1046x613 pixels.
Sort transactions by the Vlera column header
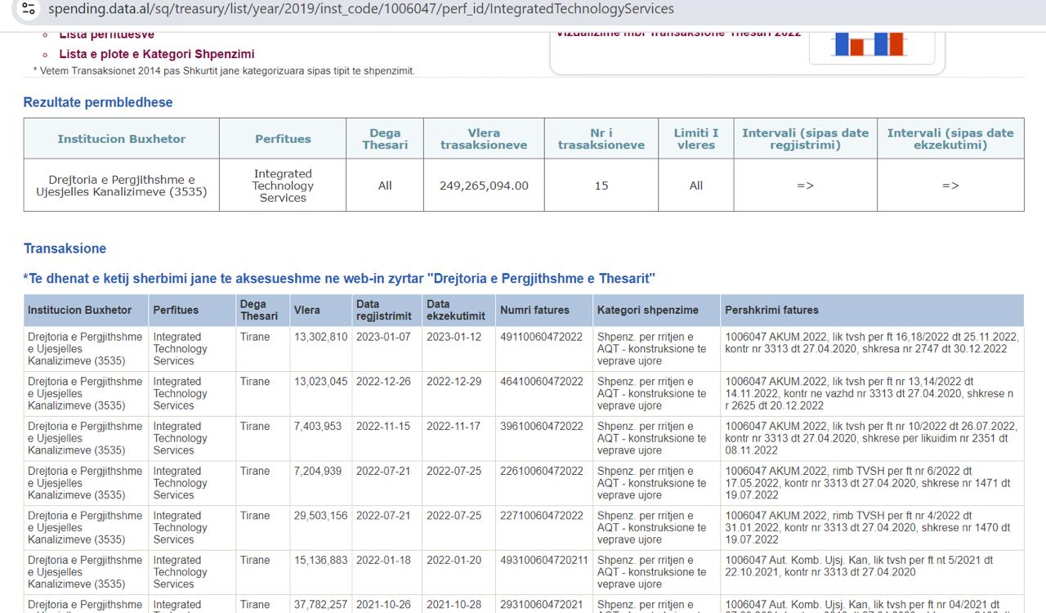point(307,311)
